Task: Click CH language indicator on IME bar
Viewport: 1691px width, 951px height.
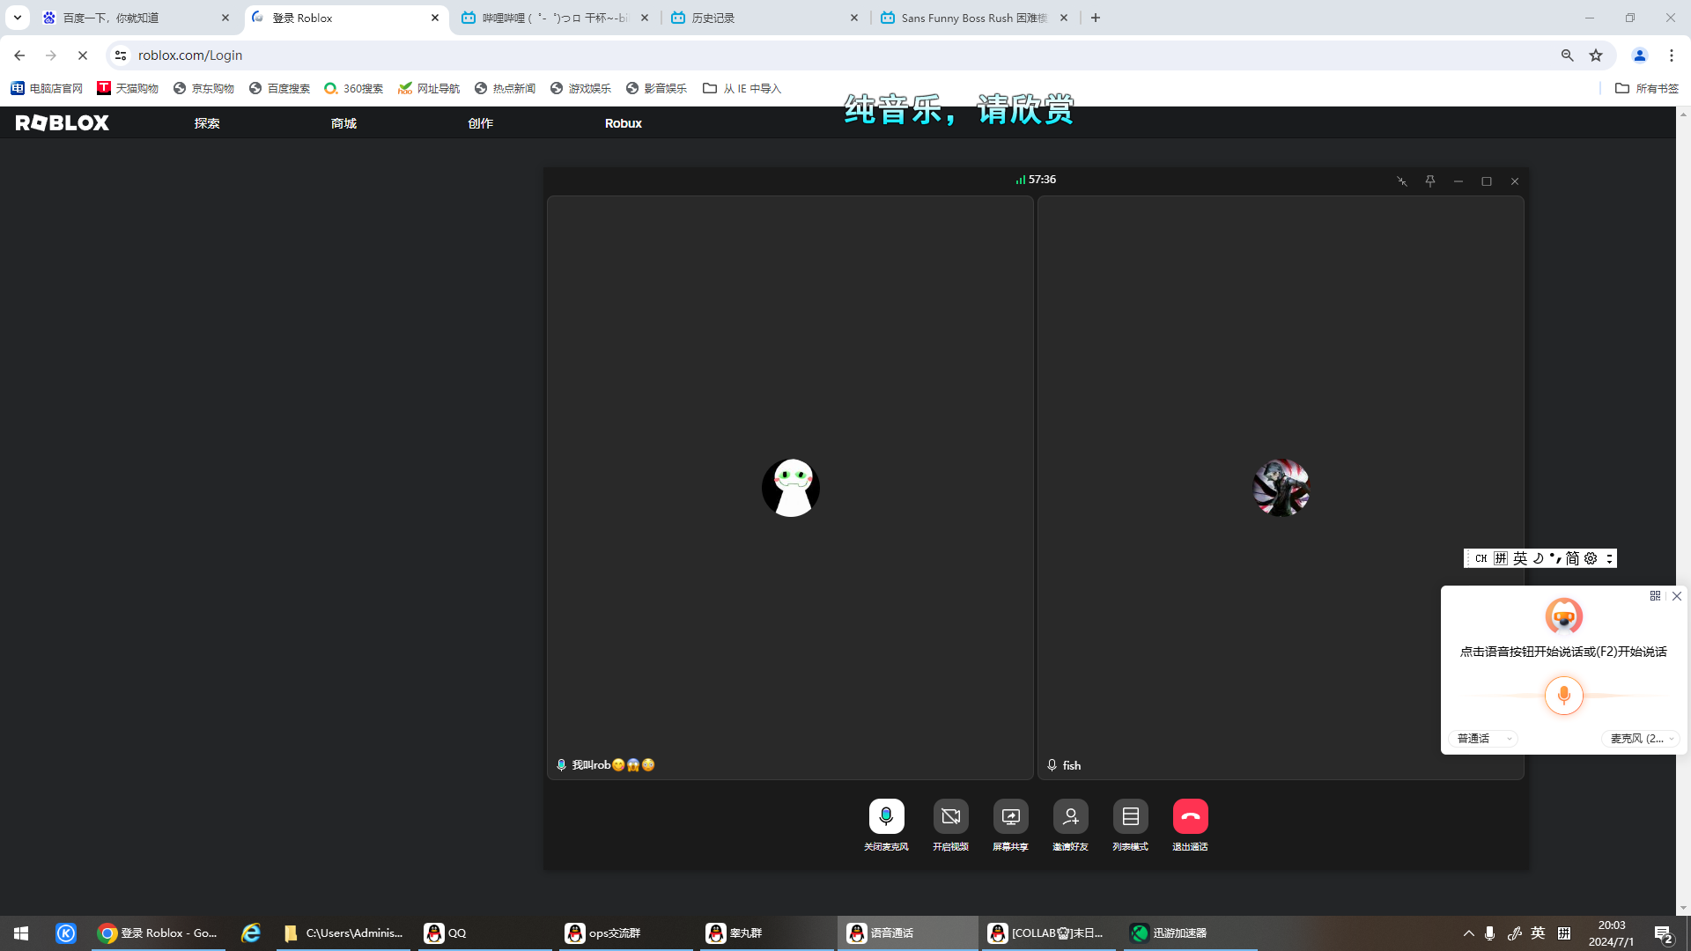Action: [x=1481, y=558]
